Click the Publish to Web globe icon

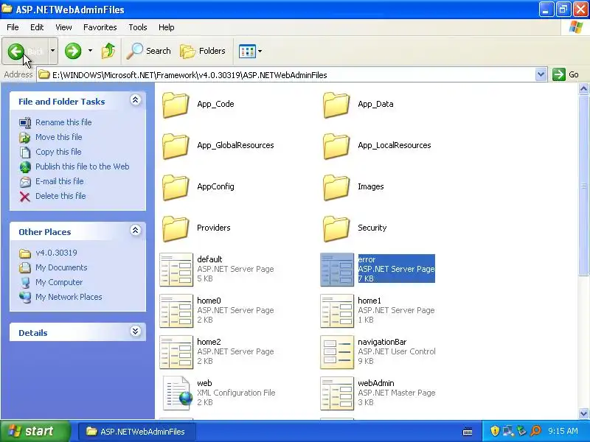coord(25,167)
